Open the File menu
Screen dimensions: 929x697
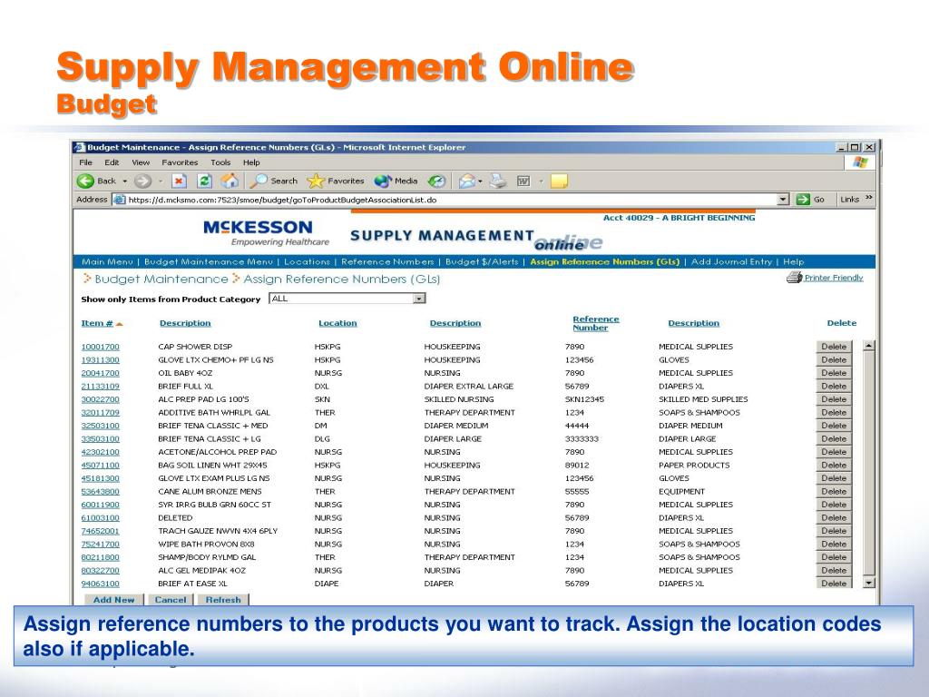86,162
